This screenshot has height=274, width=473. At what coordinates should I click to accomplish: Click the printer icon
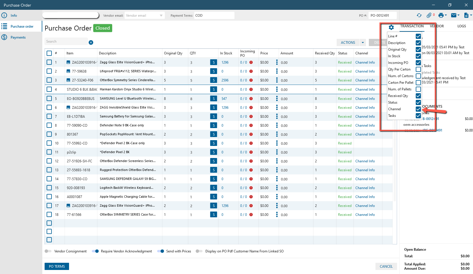[441, 15]
